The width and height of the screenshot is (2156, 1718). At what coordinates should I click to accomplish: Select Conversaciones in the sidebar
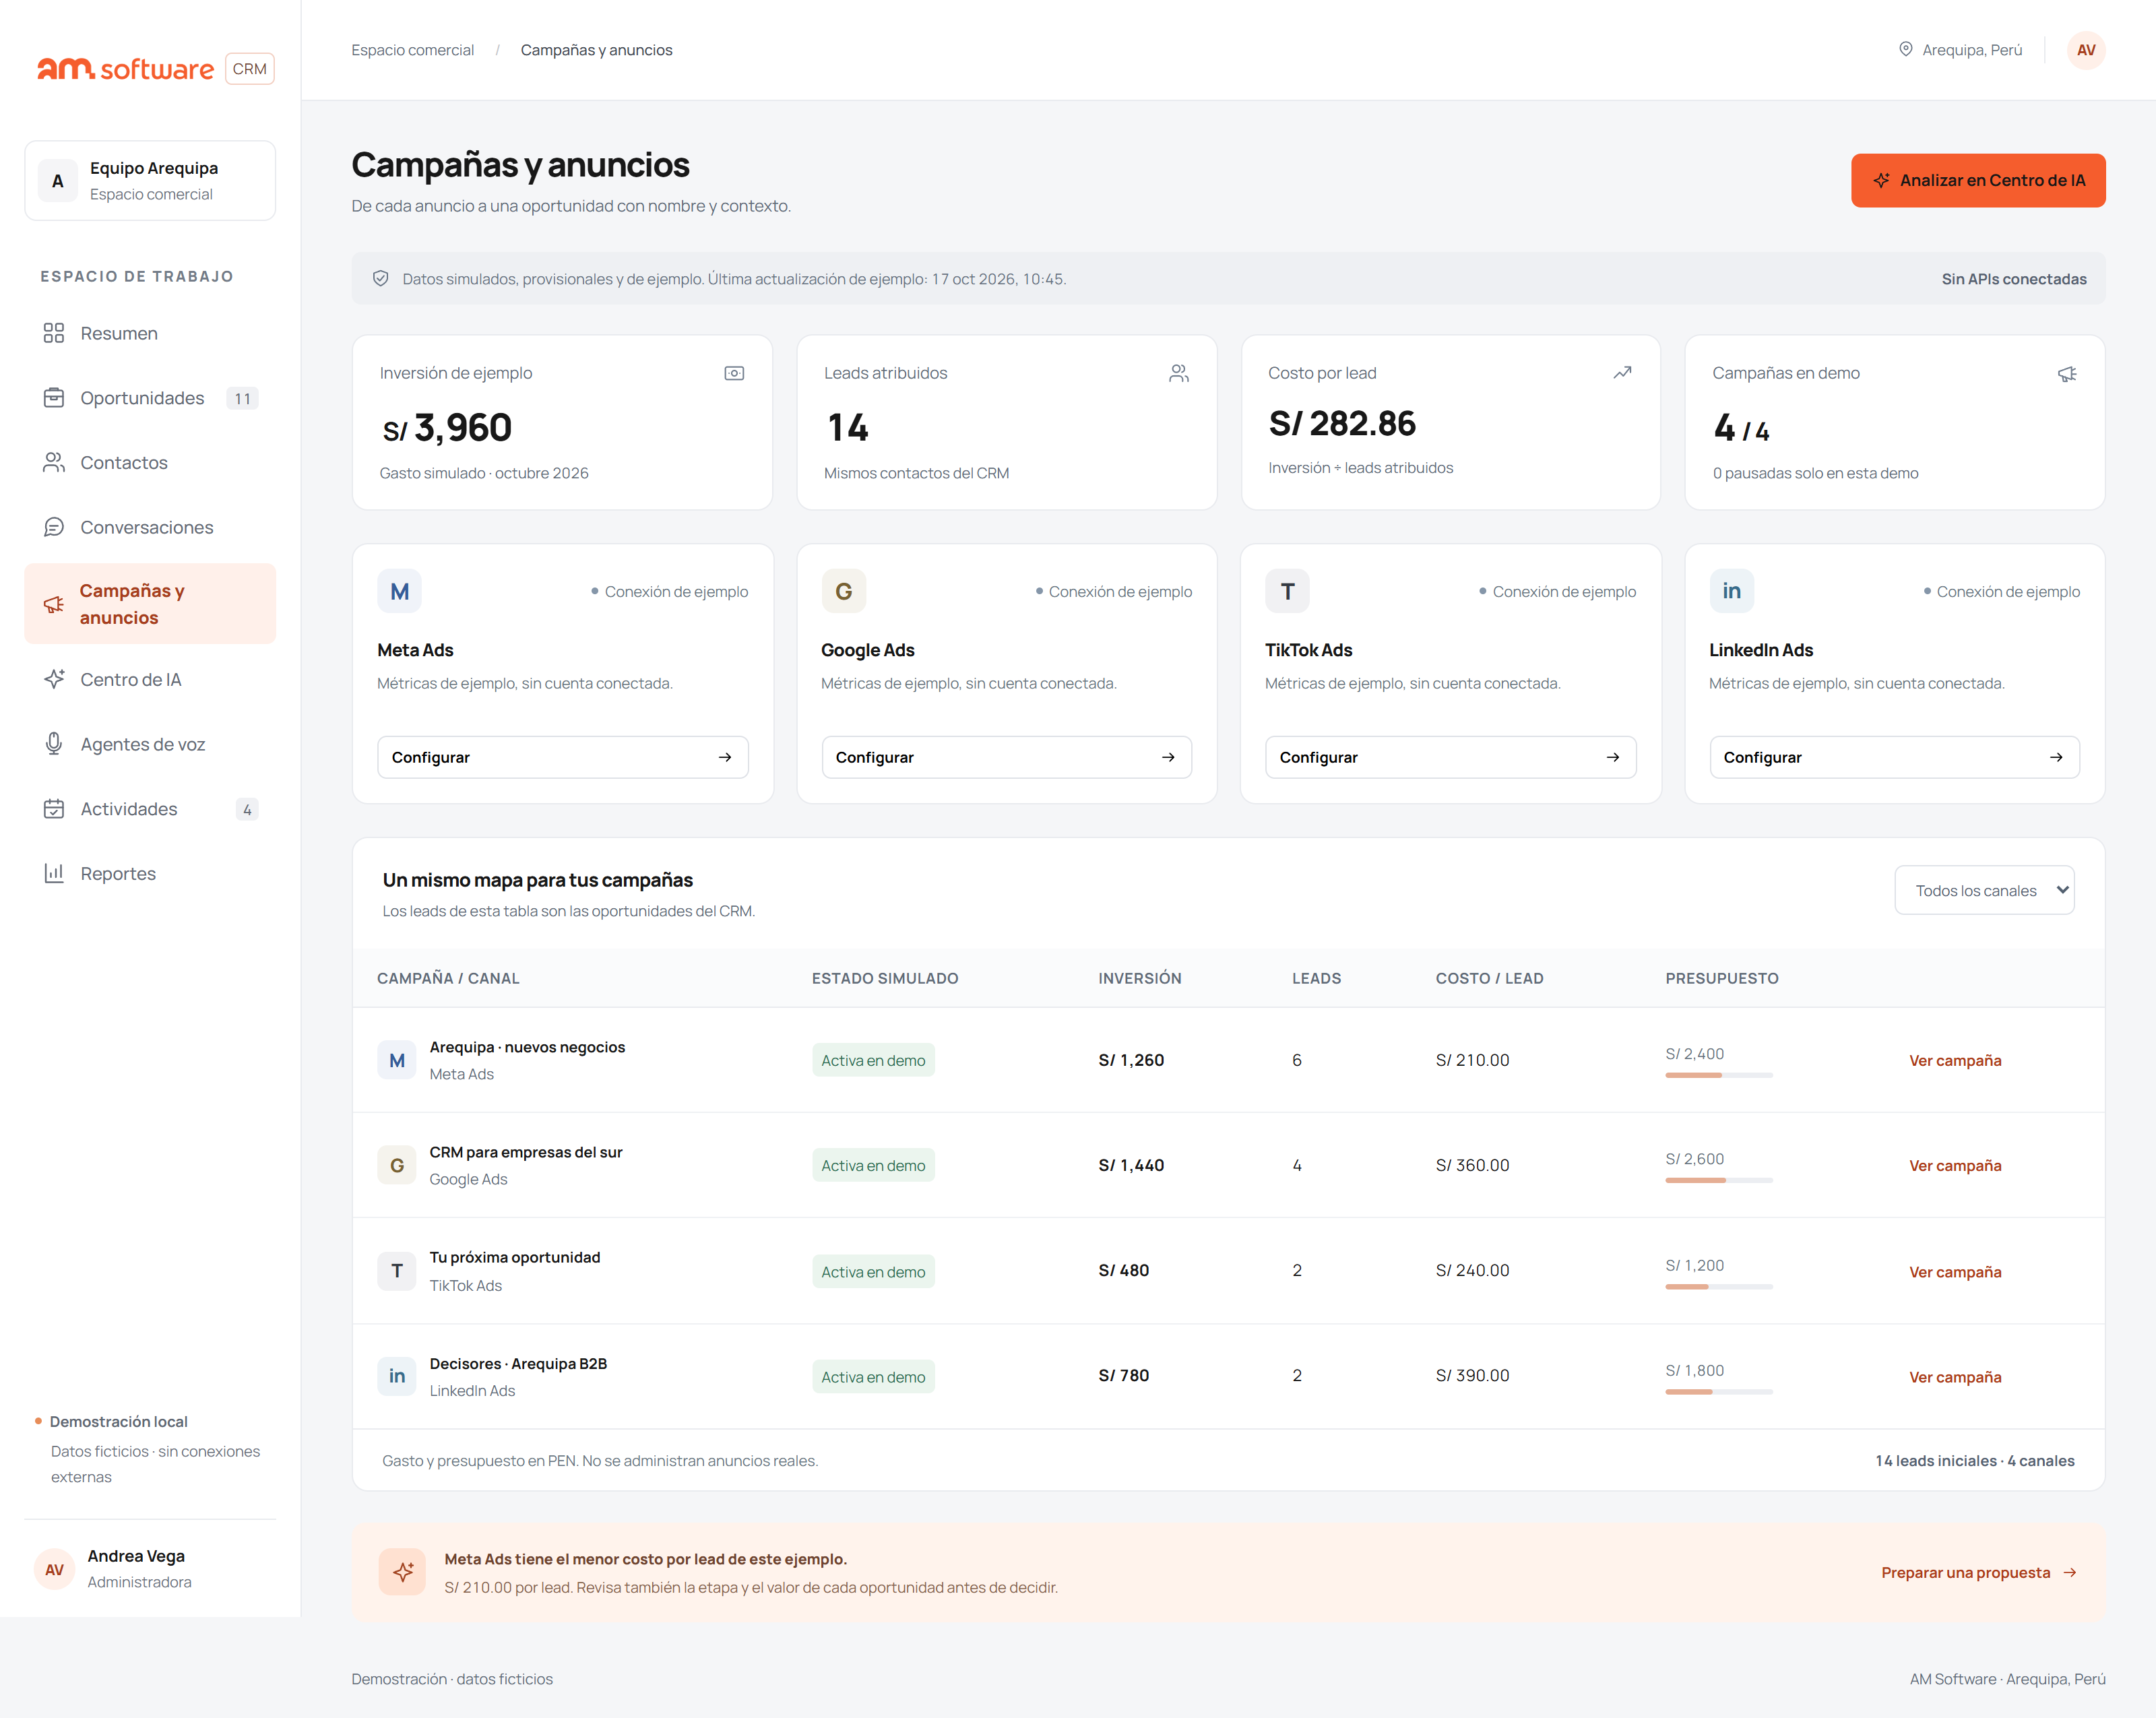pos(150,527)
